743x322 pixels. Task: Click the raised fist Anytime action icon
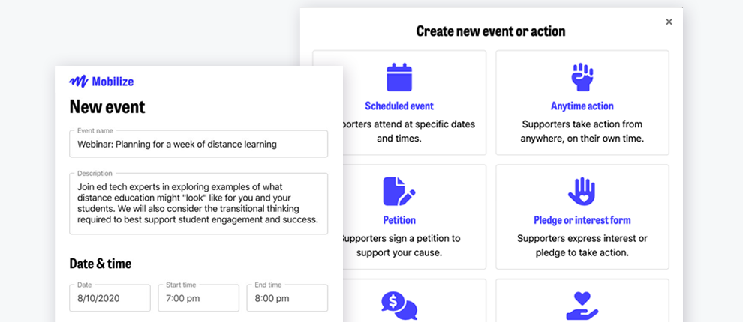click(x=582, y=77)
